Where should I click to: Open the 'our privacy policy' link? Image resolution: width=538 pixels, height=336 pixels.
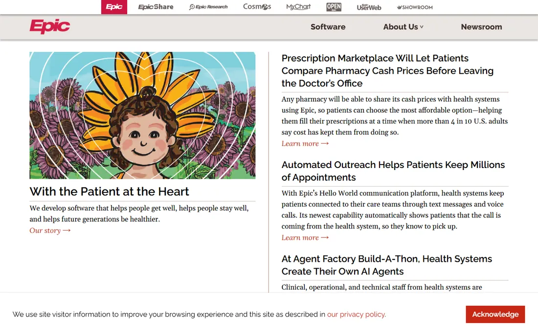click(356, 315)
